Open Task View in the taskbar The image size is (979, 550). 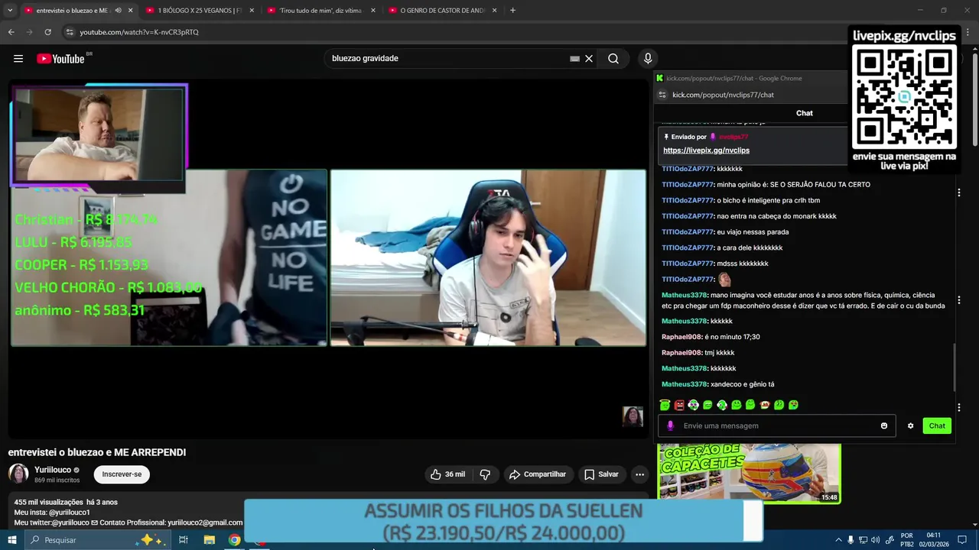tap(184, 540)
